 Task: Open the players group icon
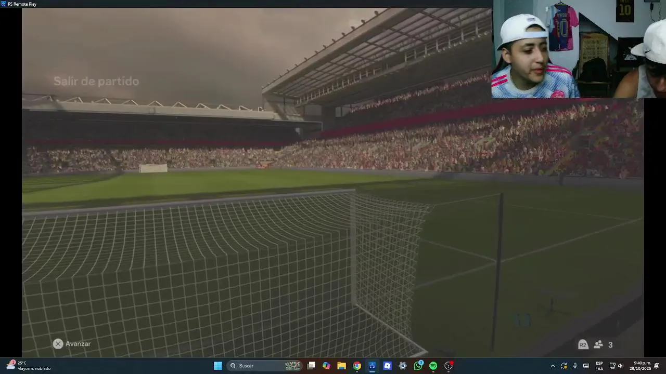(x=598, y=344)
